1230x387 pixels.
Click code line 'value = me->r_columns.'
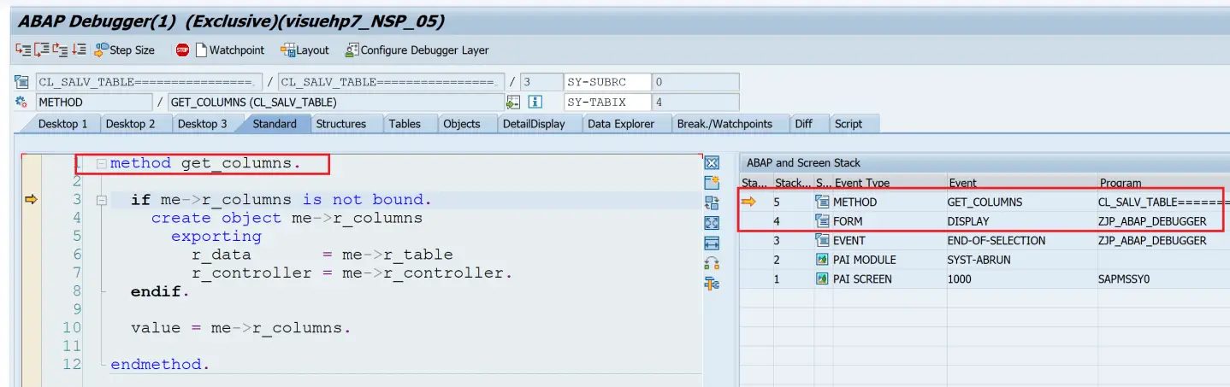241,328
